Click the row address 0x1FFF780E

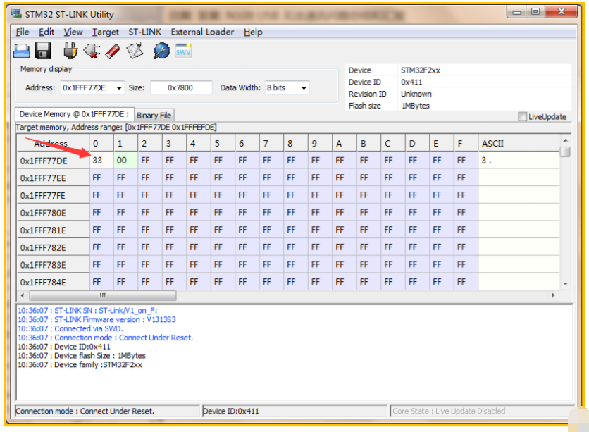[x=53, y=213]
